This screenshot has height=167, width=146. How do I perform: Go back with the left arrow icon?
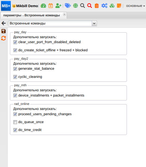point(4,23)
